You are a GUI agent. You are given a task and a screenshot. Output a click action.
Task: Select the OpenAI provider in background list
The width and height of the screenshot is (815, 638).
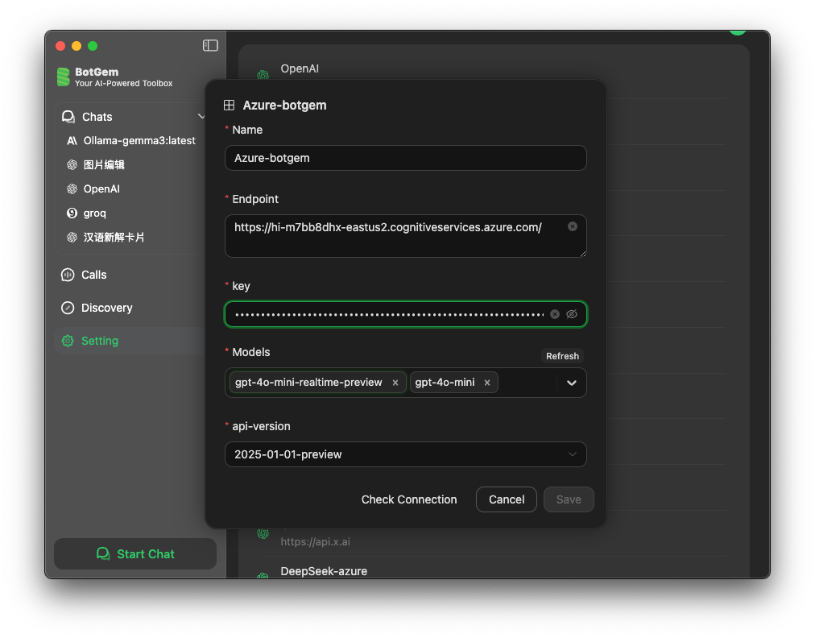point(300,68)
